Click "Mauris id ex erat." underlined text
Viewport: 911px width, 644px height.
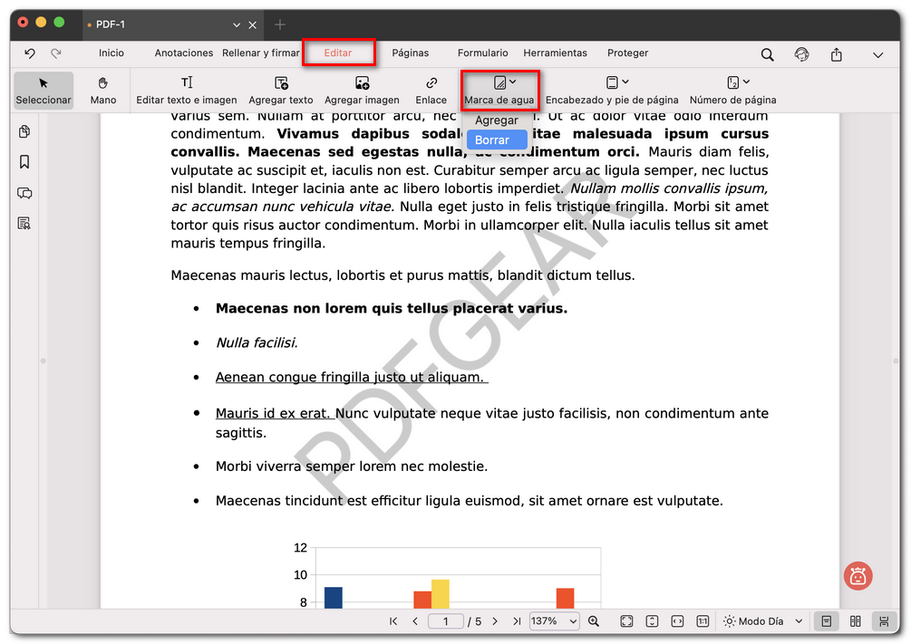tap(273, 413)
